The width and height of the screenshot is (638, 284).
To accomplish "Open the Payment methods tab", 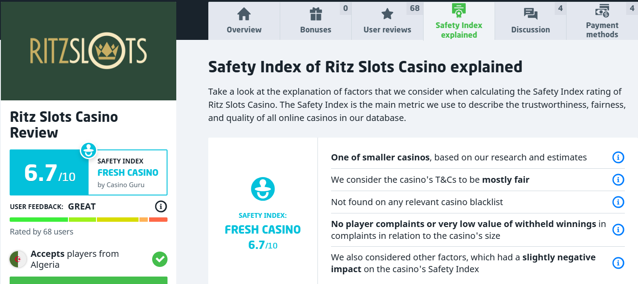I will click(602, 29).
